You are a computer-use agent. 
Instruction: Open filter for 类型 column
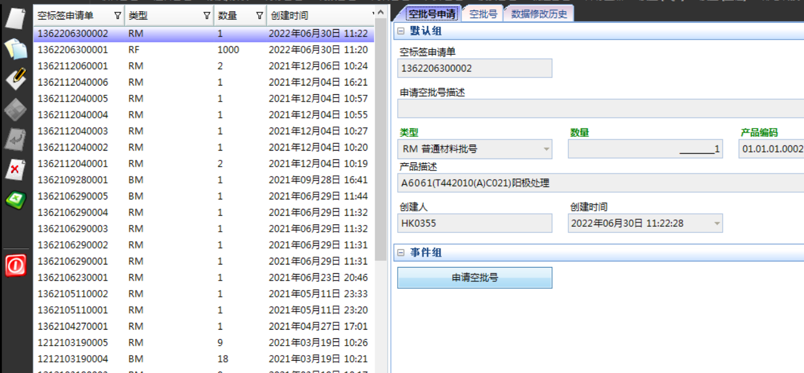click(207, 15)
